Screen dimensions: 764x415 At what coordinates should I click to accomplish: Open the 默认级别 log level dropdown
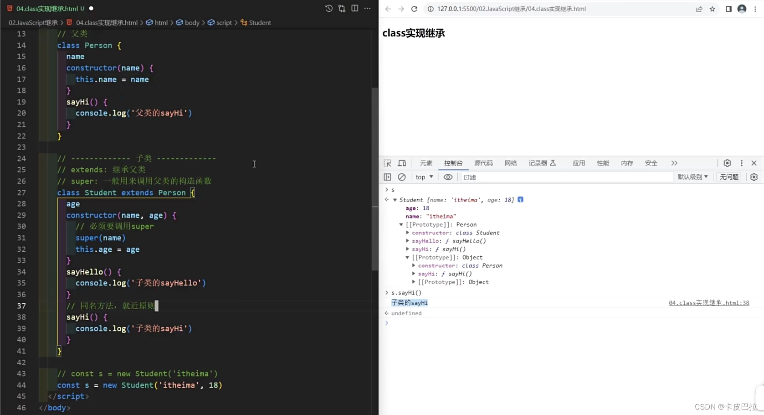tap(692, 177)
